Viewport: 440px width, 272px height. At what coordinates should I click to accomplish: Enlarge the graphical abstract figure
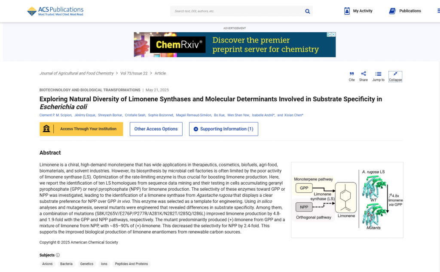(x=347, y=200)
